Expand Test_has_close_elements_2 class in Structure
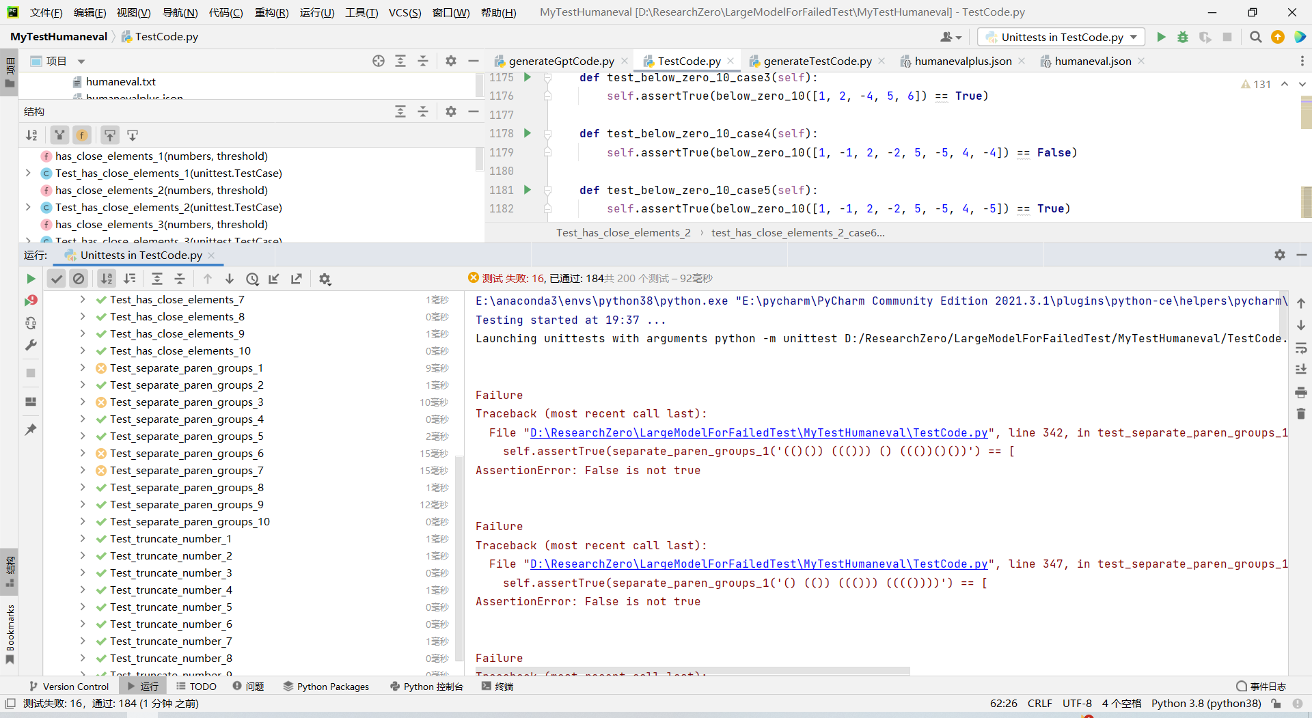The height and width of the screenshot is (718, 1312). coord(28,207)
